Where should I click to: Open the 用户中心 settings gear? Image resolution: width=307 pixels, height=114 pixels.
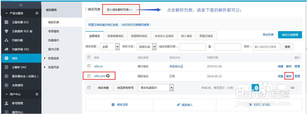coord(37,94)
